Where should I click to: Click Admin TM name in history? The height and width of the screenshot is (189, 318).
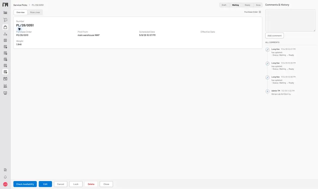point(276,91)
